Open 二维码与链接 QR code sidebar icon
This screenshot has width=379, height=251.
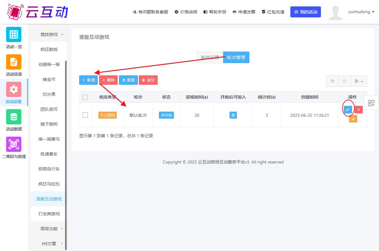(x=14, y=144)
